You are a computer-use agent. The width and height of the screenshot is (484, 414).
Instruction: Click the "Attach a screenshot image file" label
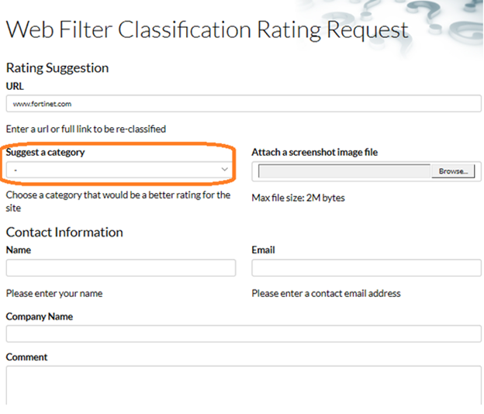pyautogui.click(x=314, y=153)
